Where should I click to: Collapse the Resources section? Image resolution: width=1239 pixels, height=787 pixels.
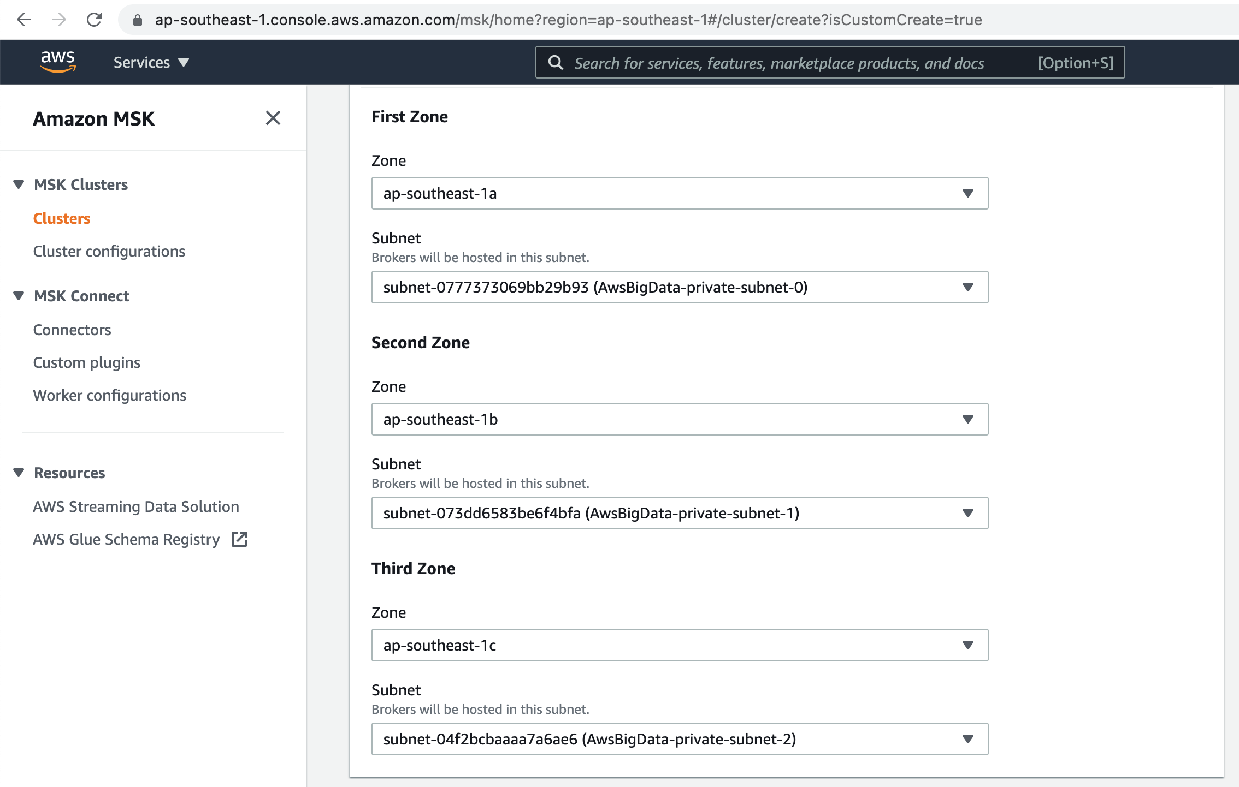(x=19, y=473)
